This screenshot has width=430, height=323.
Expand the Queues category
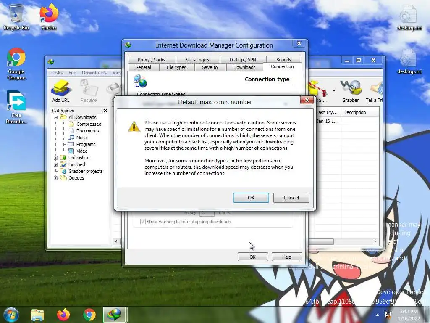click(55, 178)
